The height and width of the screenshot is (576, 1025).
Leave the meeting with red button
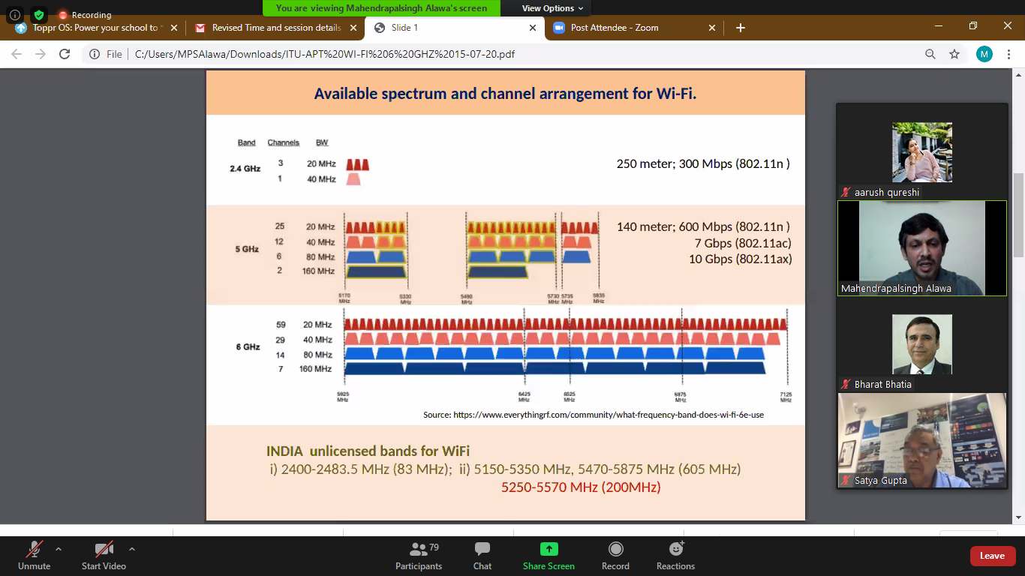pyautogui.click(x=992, y=556)
